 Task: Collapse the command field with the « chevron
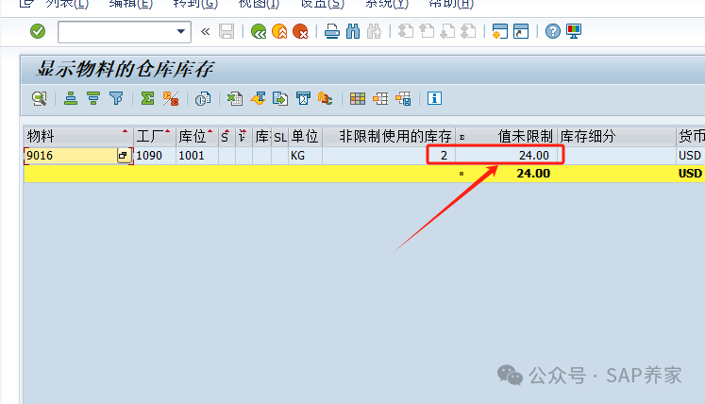click(x=205, y=31)
